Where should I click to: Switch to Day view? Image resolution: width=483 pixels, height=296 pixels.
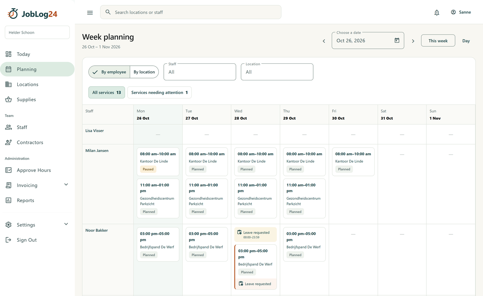coord(466,41)
